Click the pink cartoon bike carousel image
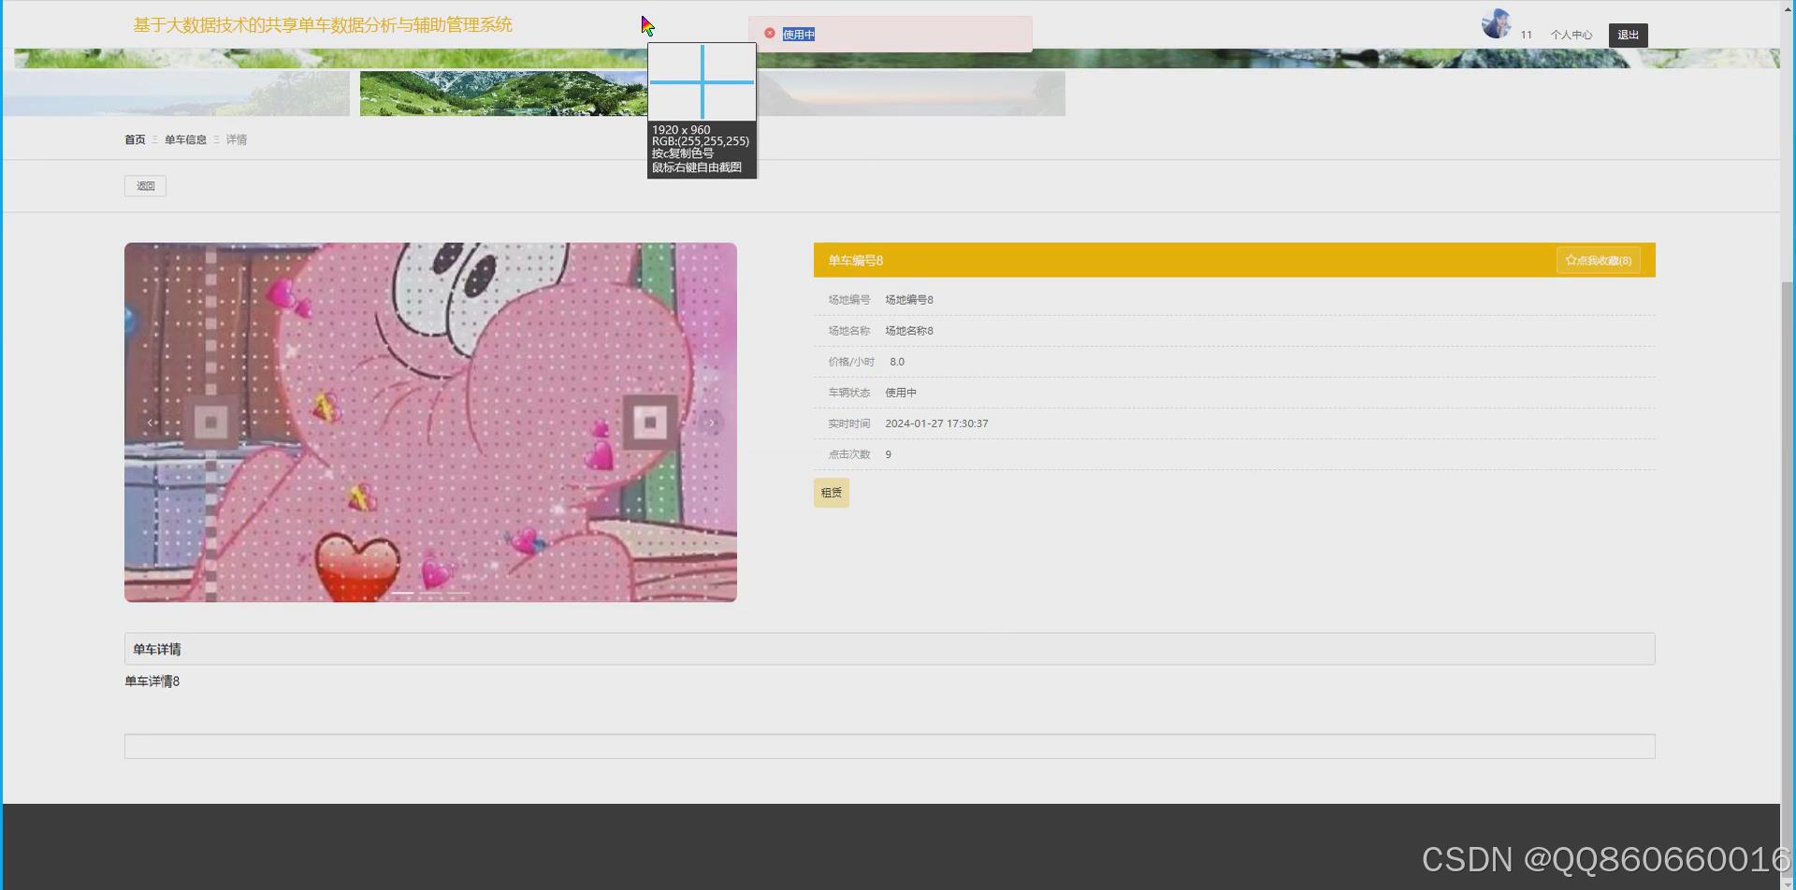 [x=430, y=423]
